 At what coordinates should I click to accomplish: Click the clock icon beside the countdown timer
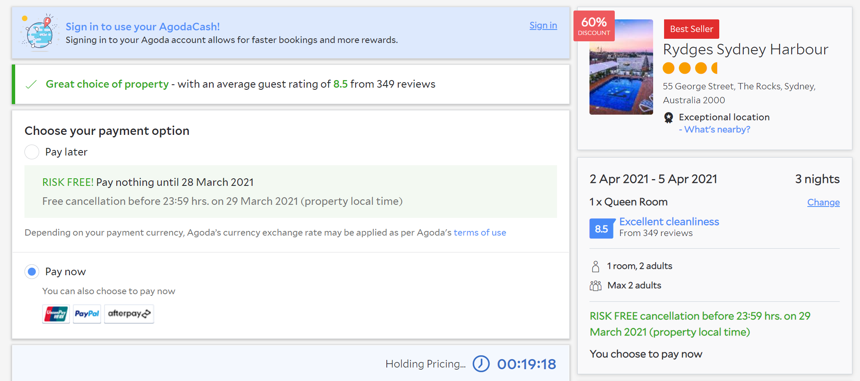(x=482, y=363)
